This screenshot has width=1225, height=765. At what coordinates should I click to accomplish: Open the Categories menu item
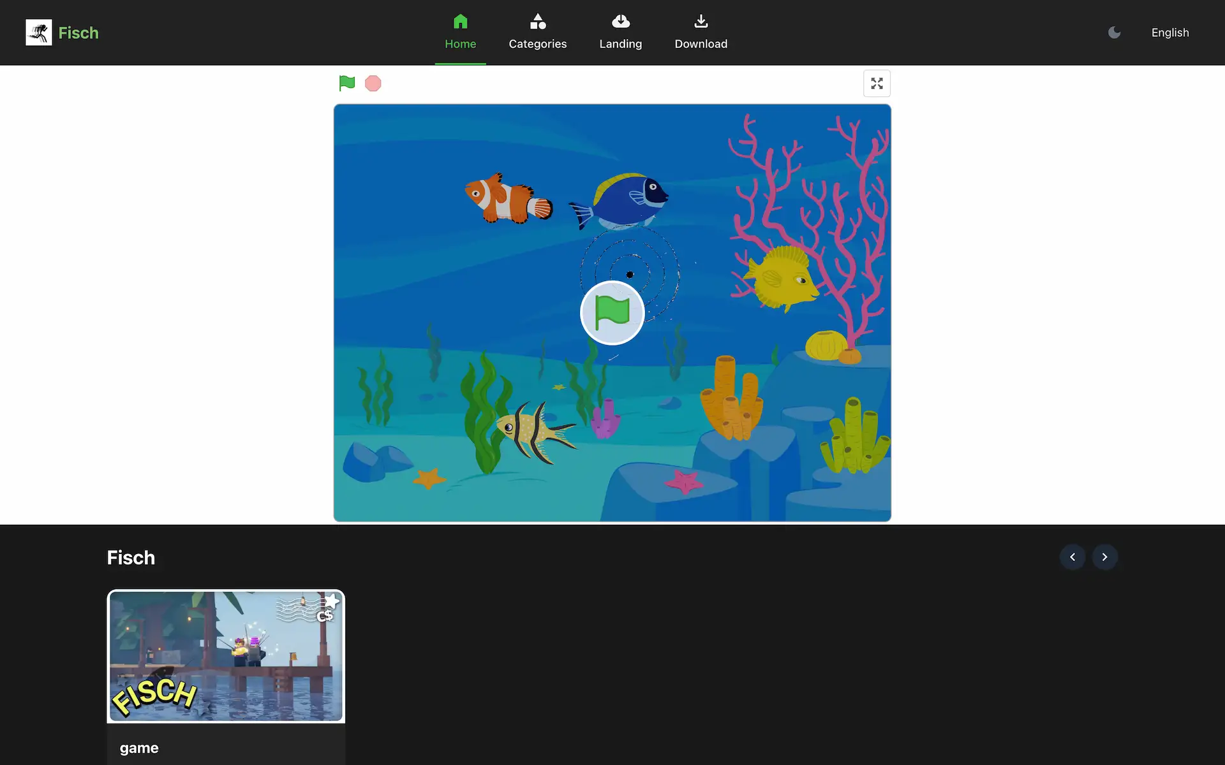point(537,33)
